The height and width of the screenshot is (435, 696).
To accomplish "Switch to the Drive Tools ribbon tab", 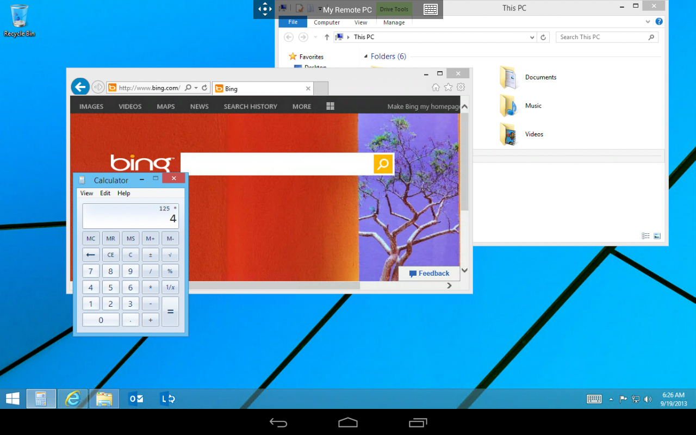I will tap(394, 9).
